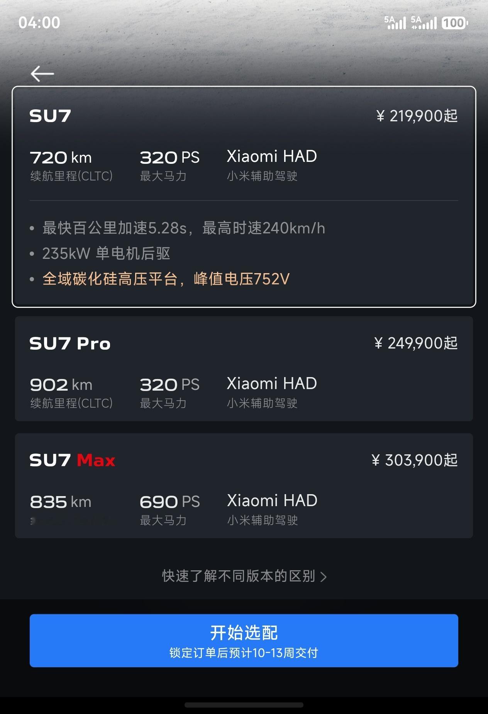The width and height of the screenshot is (488, 714).
Task: Tap the chevron next to 快速了解不同版本的区别
Action: (324, 577)
